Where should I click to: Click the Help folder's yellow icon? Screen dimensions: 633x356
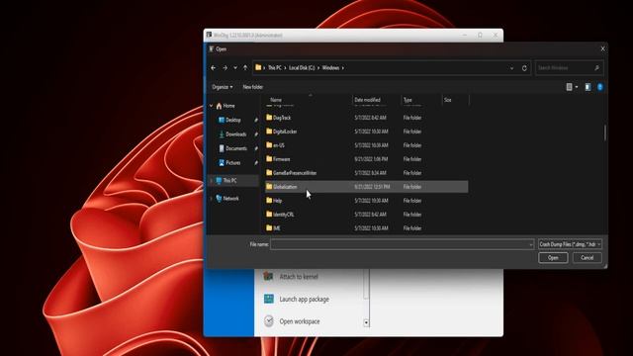coord(269,200)
